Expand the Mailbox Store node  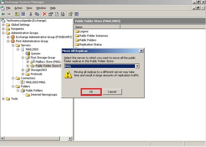[x=28, y=62]
